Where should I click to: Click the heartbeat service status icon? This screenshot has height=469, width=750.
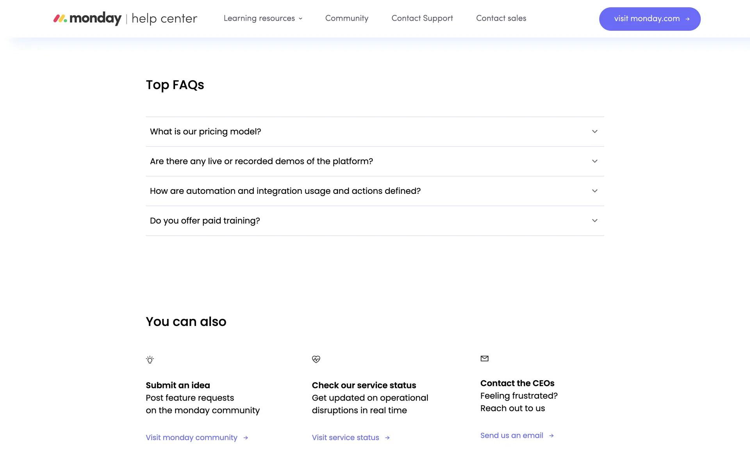coord(316,359)
